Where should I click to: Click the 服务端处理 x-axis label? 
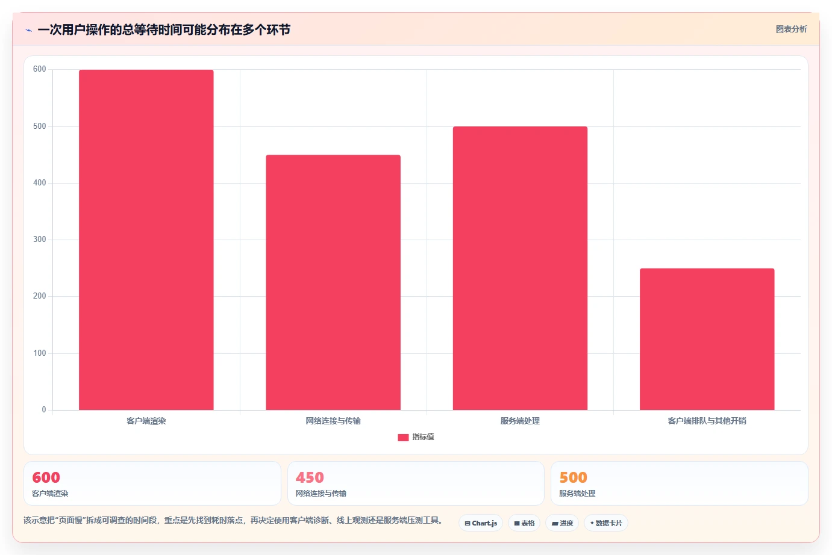coord(520,421)
